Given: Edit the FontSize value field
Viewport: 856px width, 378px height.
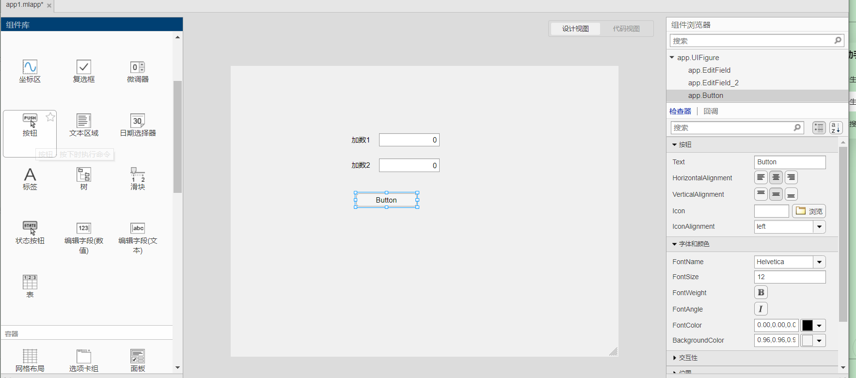Looking at the screenshot, I should point(790,277).
